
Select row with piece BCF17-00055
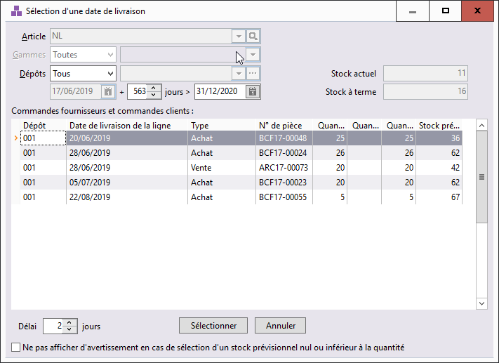[241, 197]
